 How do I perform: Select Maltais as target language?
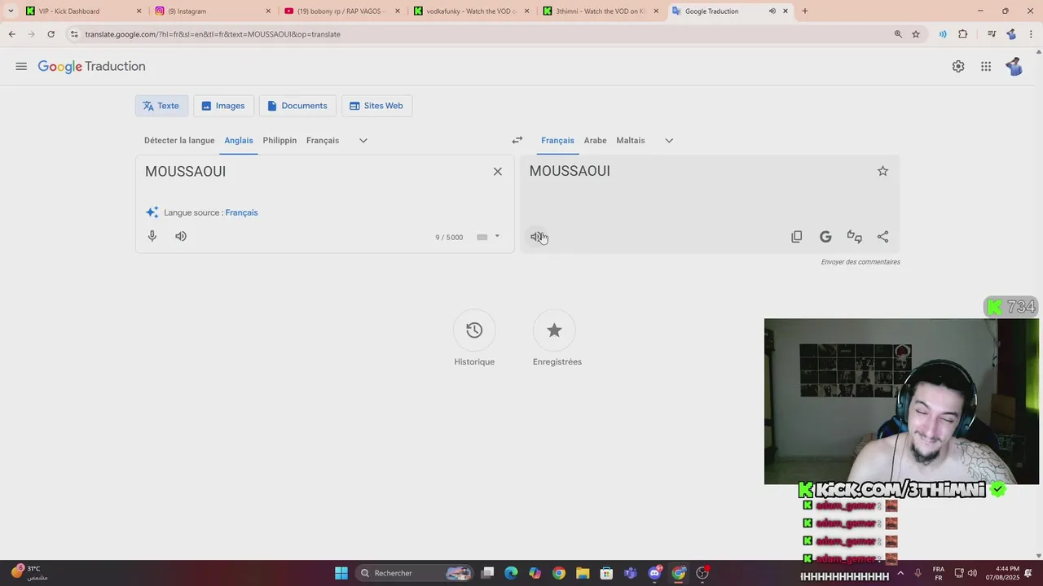point(631,140)
